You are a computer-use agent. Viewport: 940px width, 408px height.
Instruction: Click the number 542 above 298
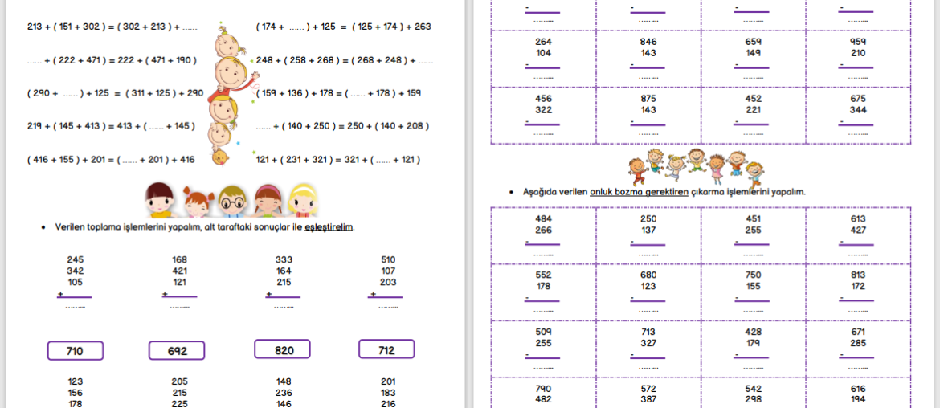click(753, 388)
